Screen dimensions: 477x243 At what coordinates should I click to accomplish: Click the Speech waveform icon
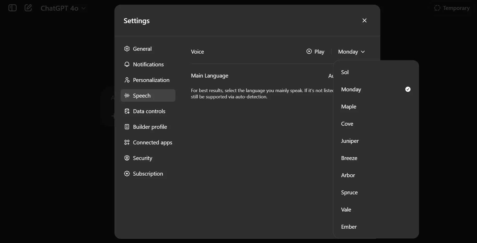point(127,95)
